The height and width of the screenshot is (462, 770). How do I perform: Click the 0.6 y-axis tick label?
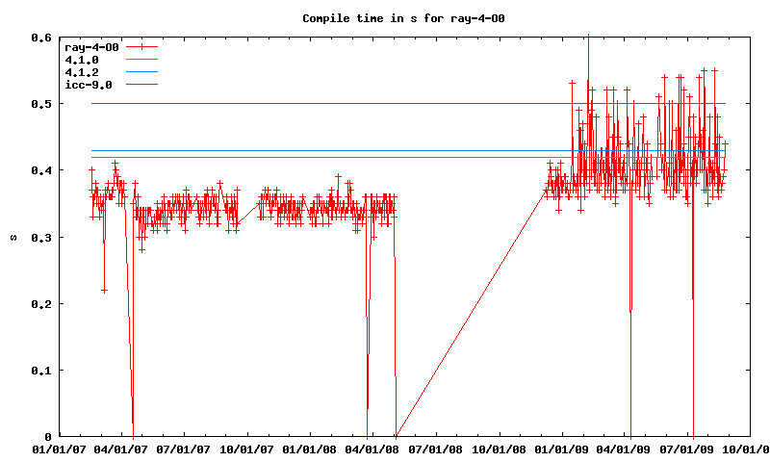[x=39, y=38]
